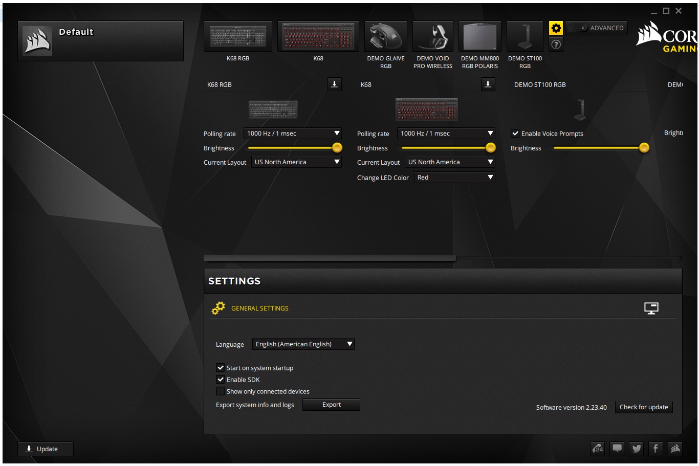Screen dimensions: 699x466
Task: Click the firmware download icon for K68
Action: coord(488,84)
